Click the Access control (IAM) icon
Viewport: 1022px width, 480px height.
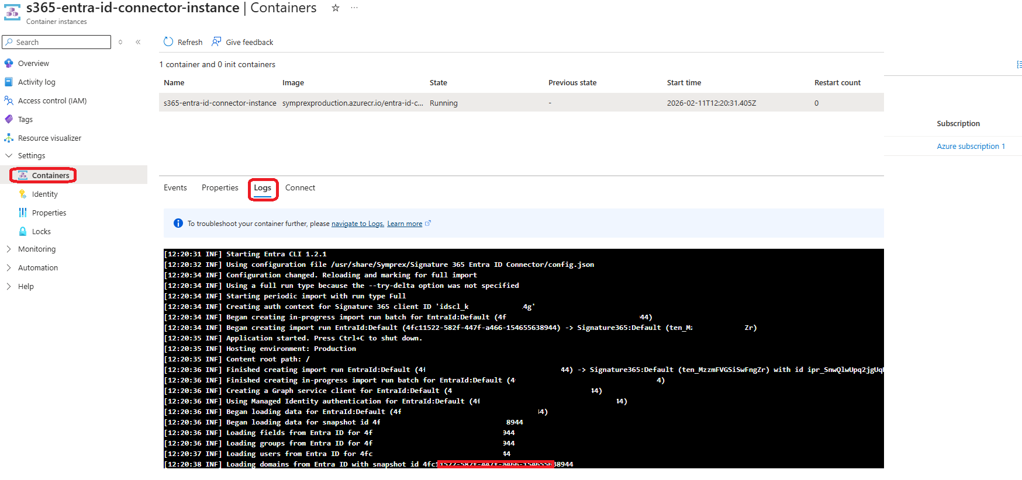point(9,100)
